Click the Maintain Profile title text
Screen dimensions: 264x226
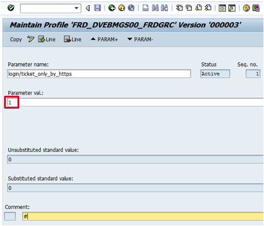(x=125, y=25)
